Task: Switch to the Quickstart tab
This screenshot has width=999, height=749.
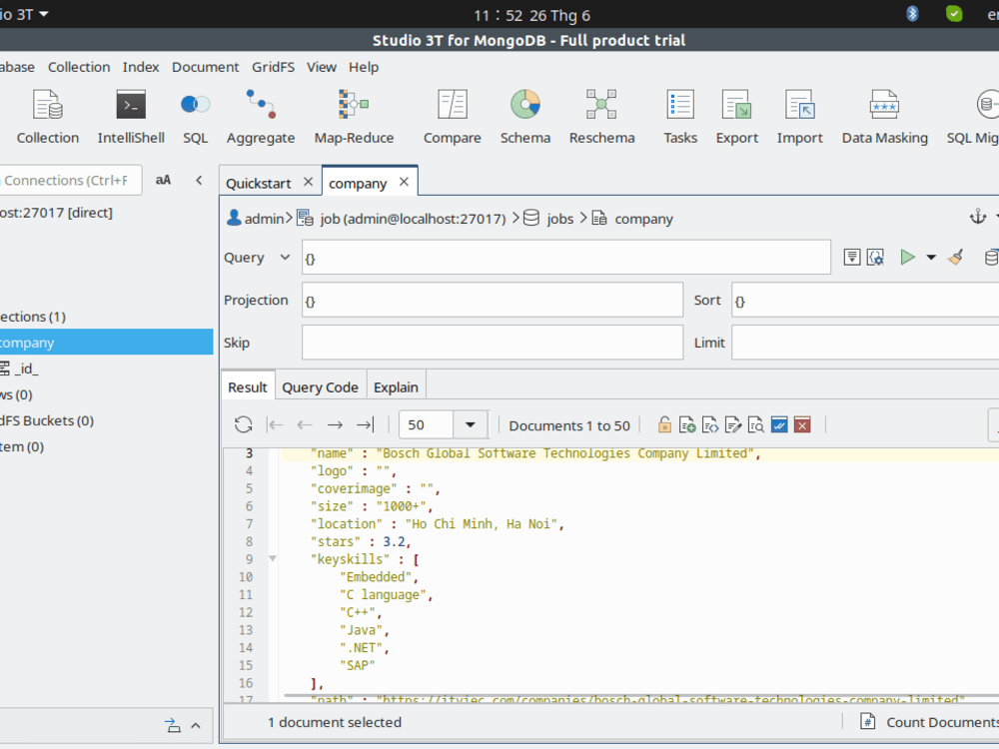Action: point(258,183)
